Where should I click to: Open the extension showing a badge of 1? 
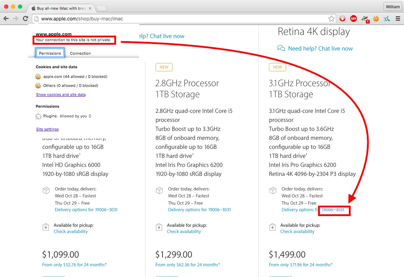[x=365, y=19]
